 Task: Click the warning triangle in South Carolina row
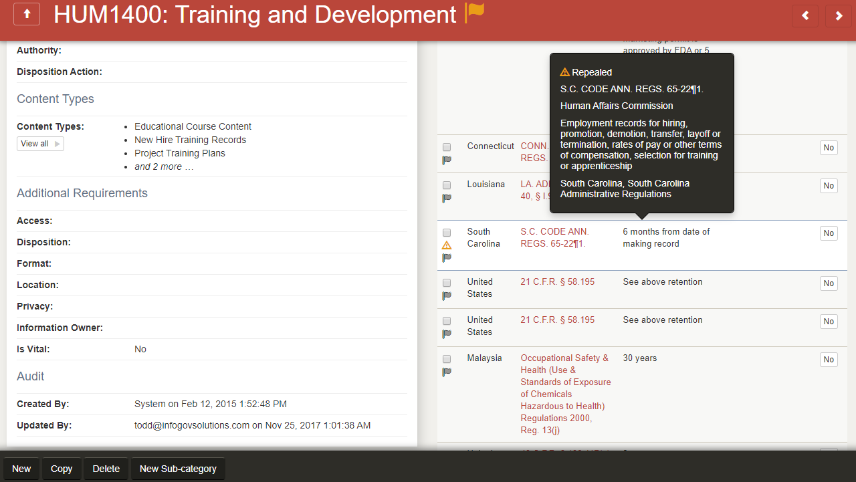coord(447,245)
